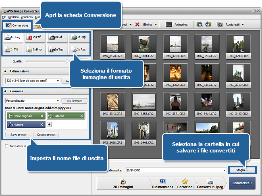Open Anteprima preview from the toolbar
Screen dimensions: 262x196
click(177, 25)
